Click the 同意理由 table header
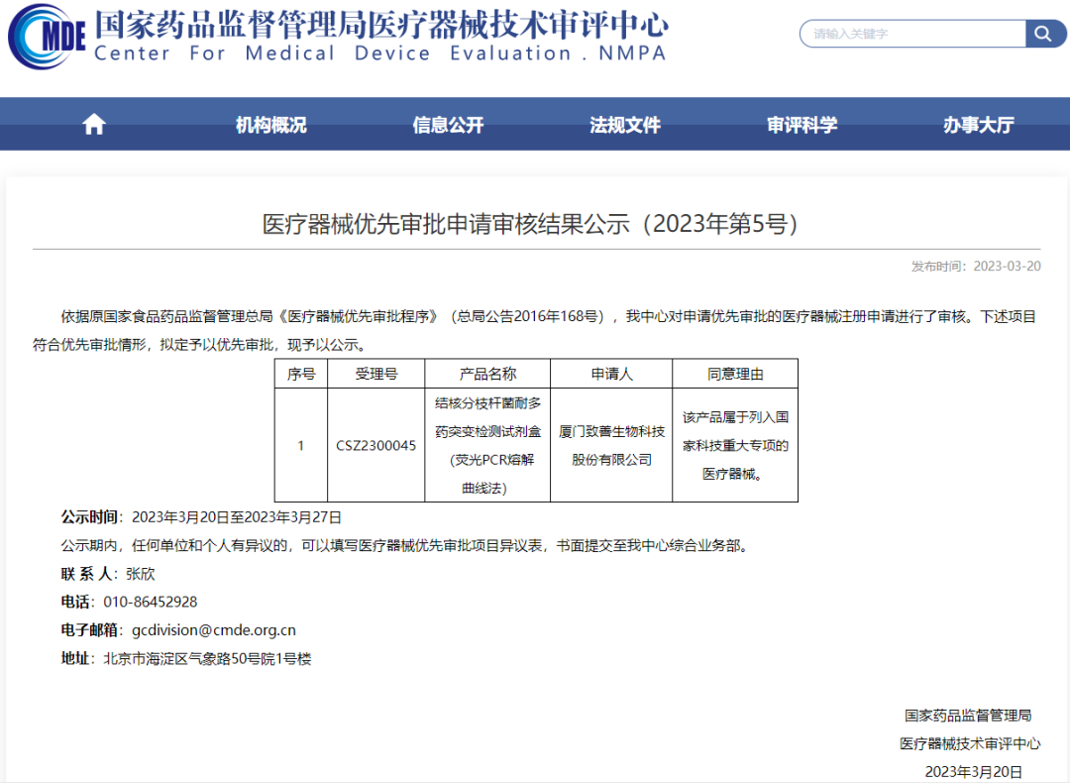 [735, 373]
